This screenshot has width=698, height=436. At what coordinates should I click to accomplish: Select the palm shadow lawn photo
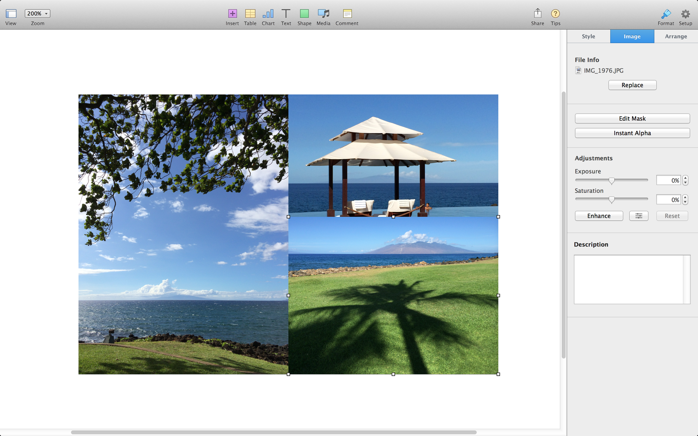click(x=393, y=296)
